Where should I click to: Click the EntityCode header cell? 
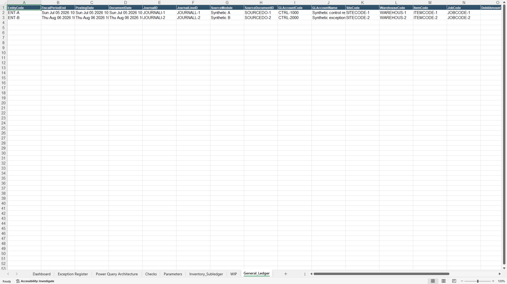coord(24,8)
